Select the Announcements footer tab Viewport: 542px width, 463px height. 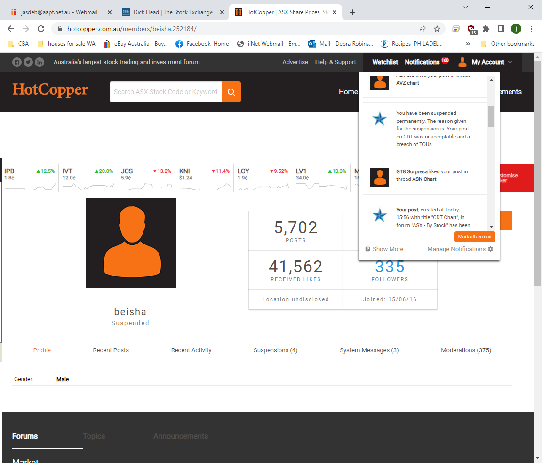pos(181,436)
